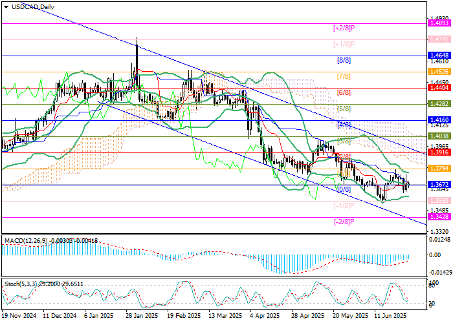Viewport: 453px width, 323px height.
Task: Select the blue 1.3672 current price tag
Action: tap(439, 185)
